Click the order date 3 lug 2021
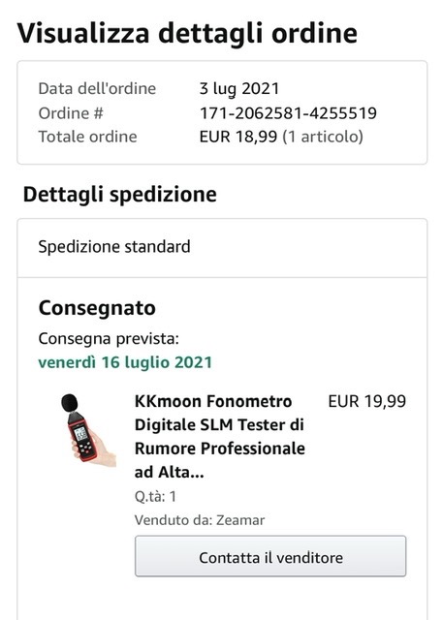This screenshot has width=443, height=620. click(239, 88)
